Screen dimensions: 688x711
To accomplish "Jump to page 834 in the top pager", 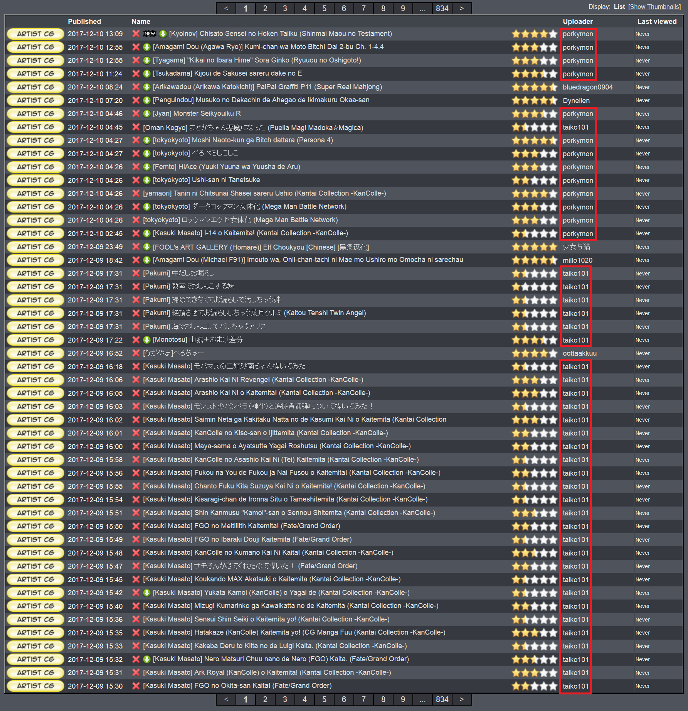I will (x=442, y=8).
